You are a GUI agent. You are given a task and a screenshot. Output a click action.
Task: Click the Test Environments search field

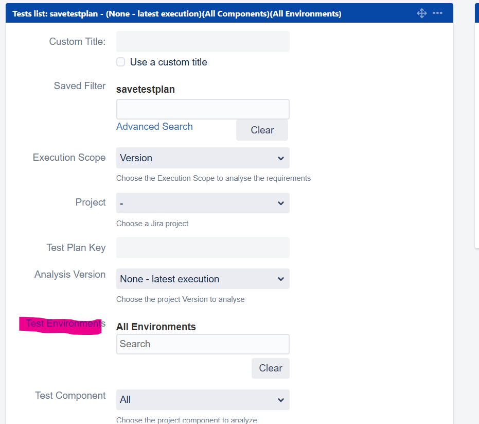pyautogui.click(x=203, y=344)
